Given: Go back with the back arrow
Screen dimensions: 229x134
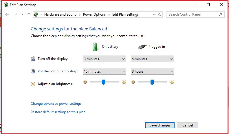Looking at the screenshot, I should pyautogui.click(x=7, y=14).
